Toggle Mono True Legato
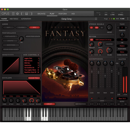Image resolution: width=130 pixels, height=130 pixels. [x=33, y=36]
